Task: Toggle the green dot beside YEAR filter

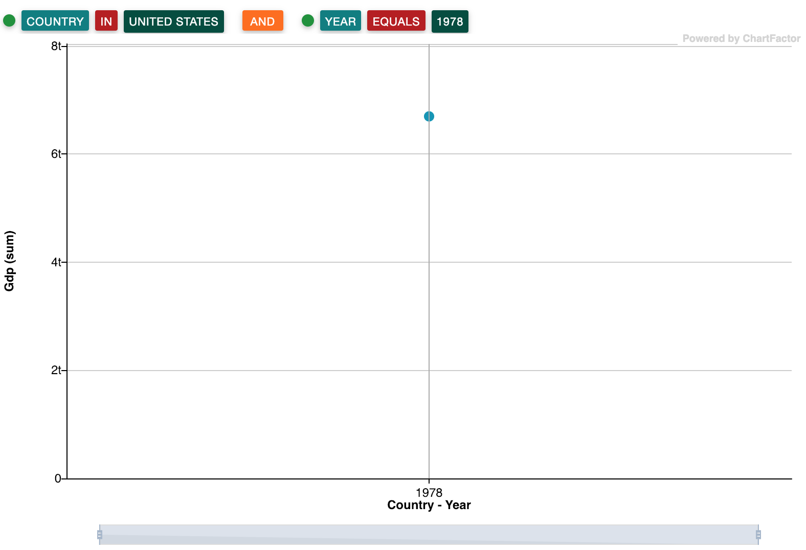Action: (x=308, y=21)
